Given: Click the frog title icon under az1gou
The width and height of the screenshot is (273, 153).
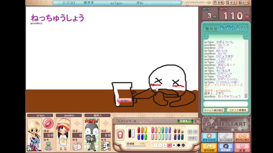Looking at the screenshot, I should coord(48,146).
